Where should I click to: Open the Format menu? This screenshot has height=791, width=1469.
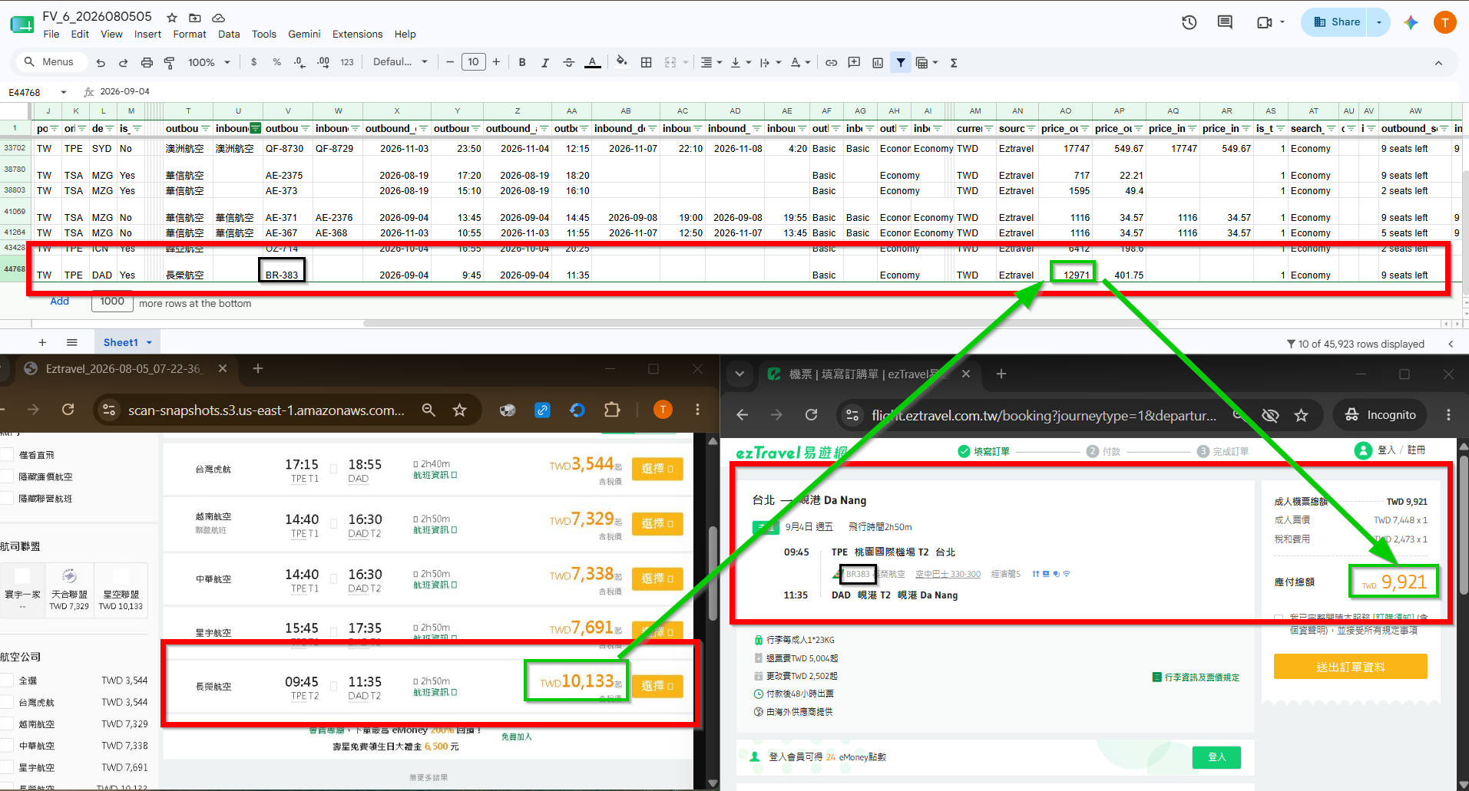(190, 34)
